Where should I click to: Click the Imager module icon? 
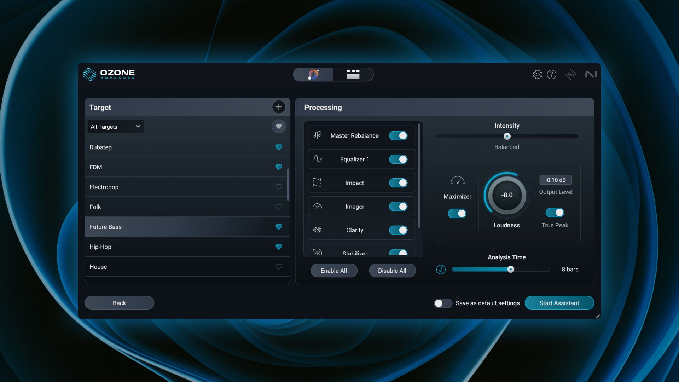point(317,206)
